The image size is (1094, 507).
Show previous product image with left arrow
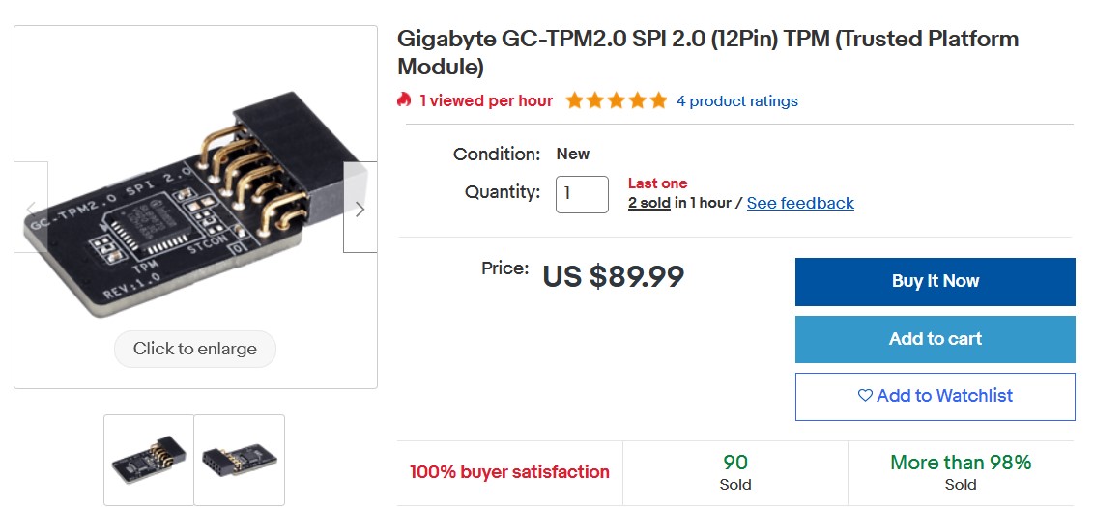pyautogui.click(x=31, y=208)
